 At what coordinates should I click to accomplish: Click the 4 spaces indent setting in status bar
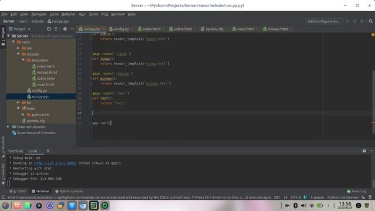tap(317, 198)
